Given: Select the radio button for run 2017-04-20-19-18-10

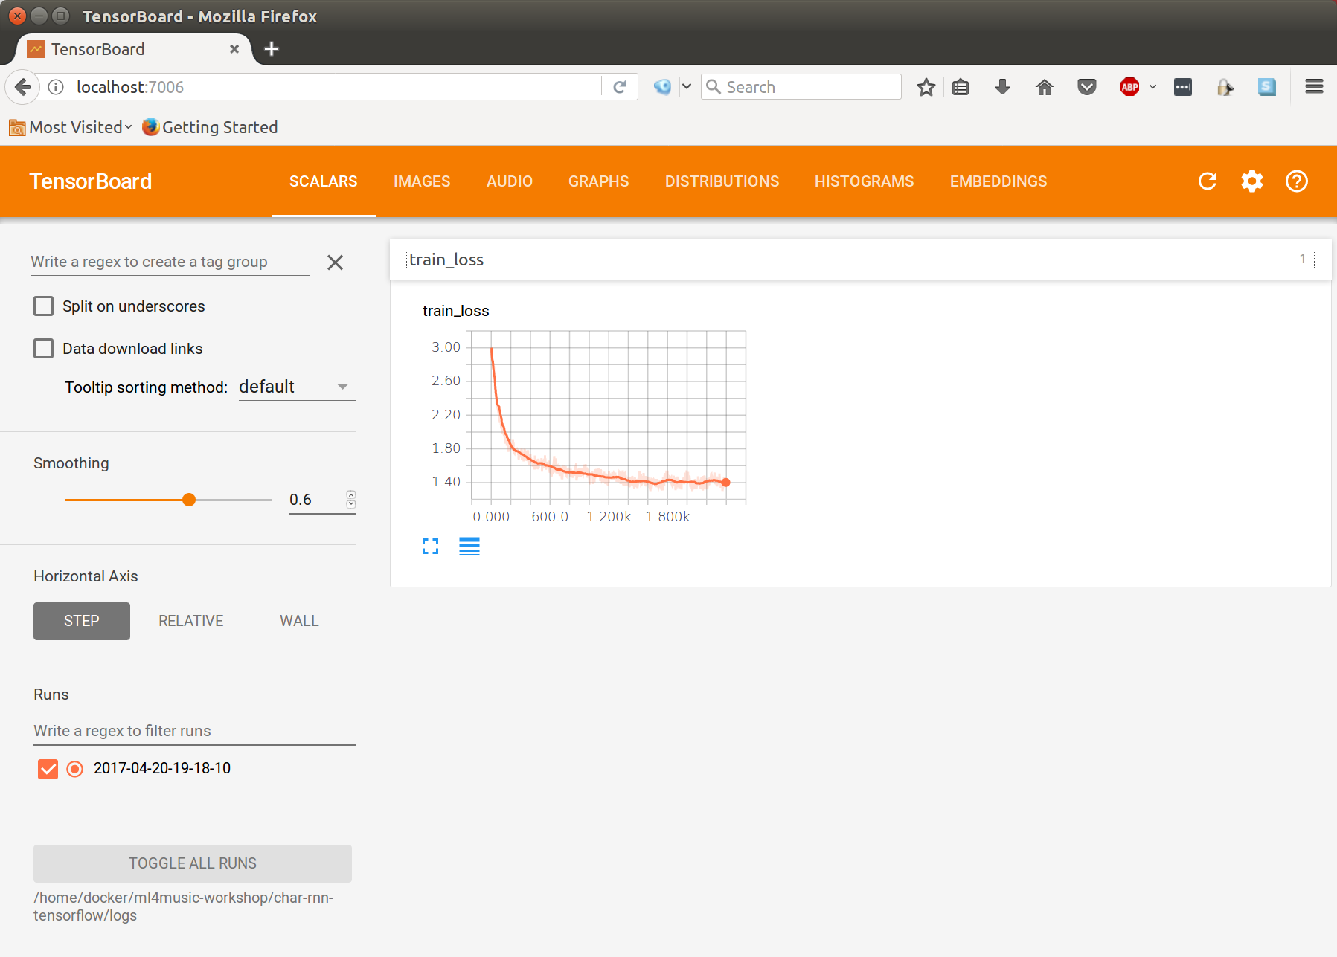Looking at the screenshot, I should pyautogui.click(x=75, y=769).
